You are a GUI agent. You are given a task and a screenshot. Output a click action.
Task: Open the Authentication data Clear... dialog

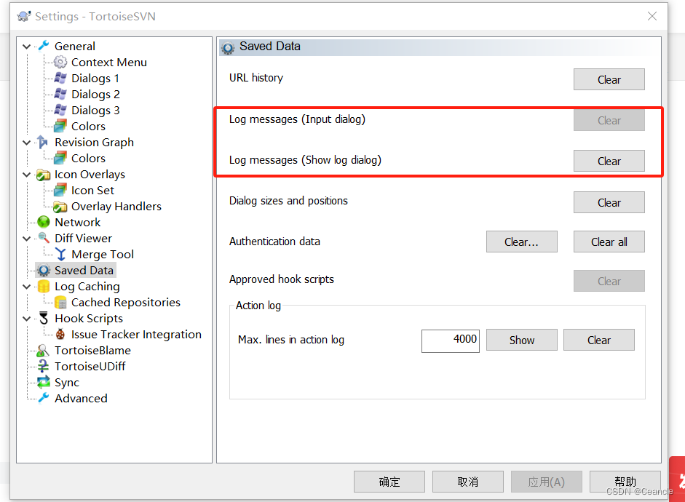click(x=522, y=242)
